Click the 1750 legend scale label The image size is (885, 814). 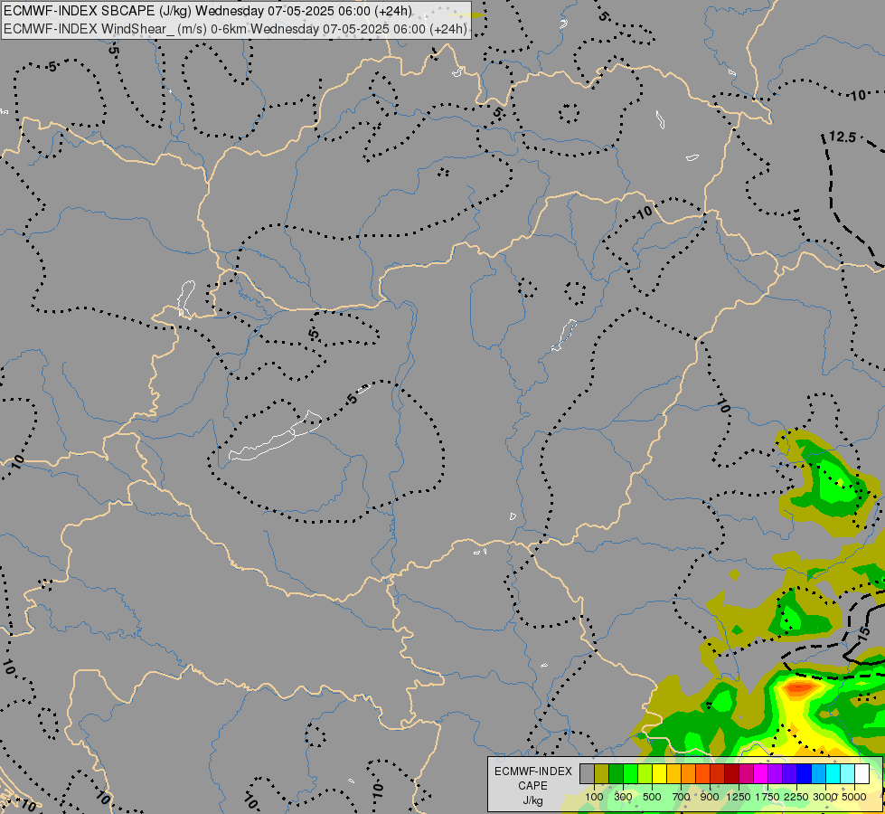tap(767, 797)
